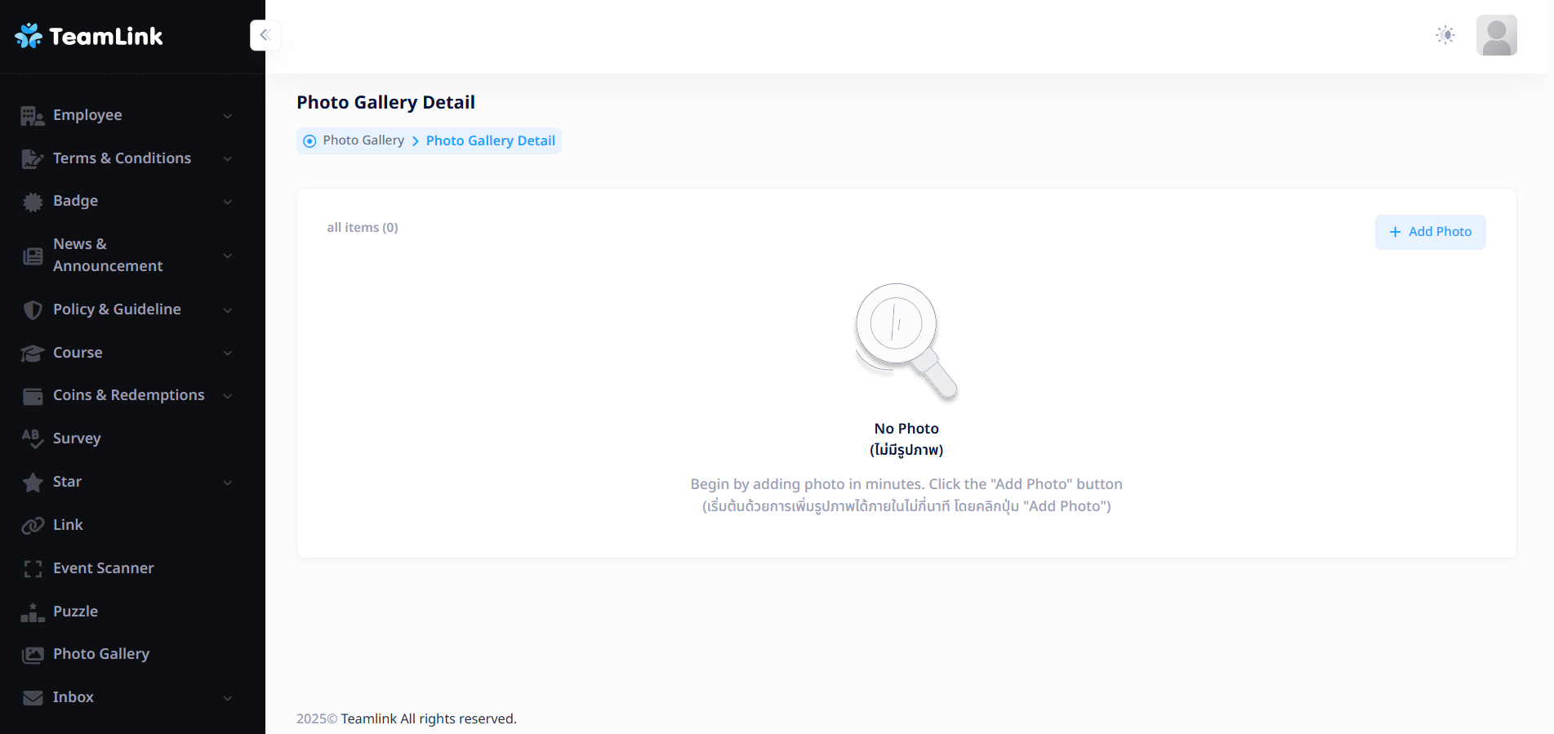Click the Course graduation cap icon
The image size is (1554, 734).
coord(33,353)
